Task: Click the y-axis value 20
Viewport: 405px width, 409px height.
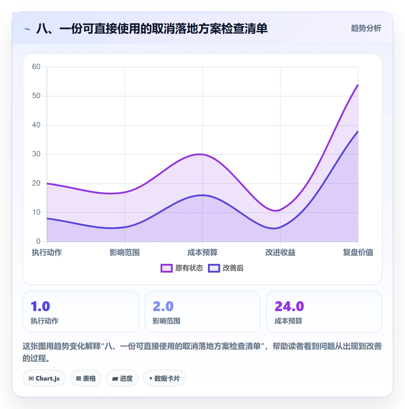Action: click(x=36, y=183)
